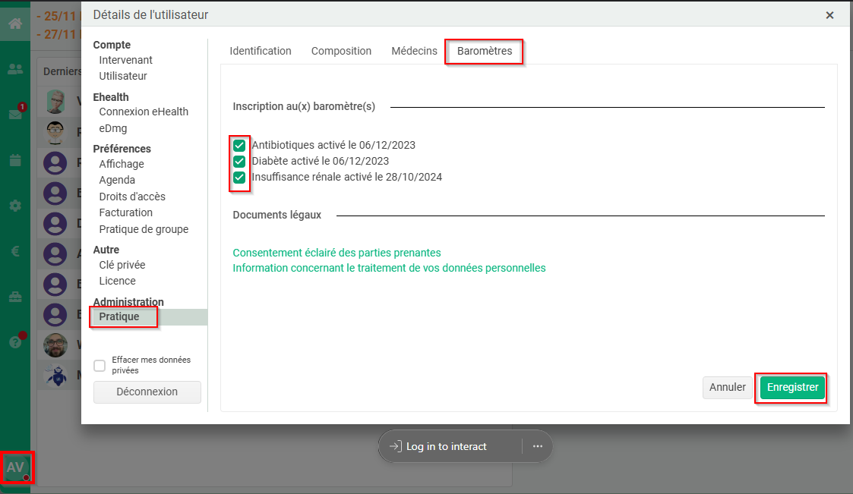853x494 pixels.
Task: Click the Déconnexion button
Action: [x=147, y=392]
